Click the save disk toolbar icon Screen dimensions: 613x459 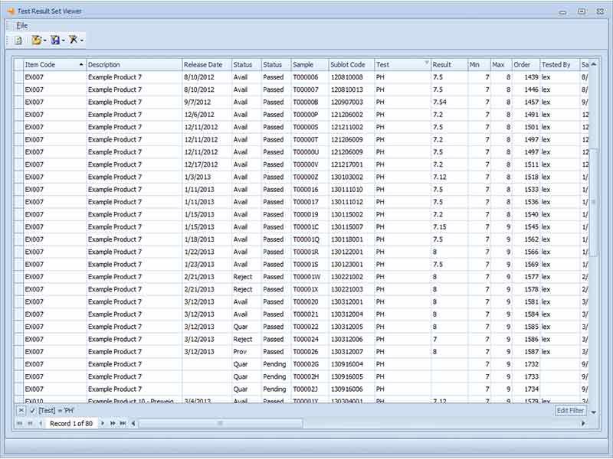click(x=55, y=40)
